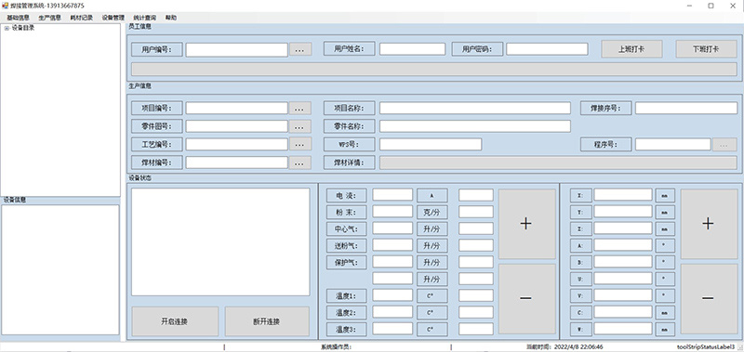This screenshot has height=352, width=744.
Task: Select the 设备目录 tree item
Action: point(22,28)
